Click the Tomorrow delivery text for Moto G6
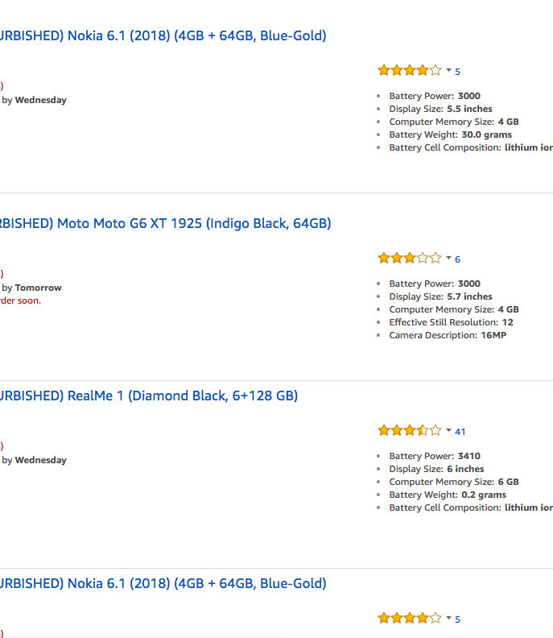Viewport: 553px width, 638px height. click(38, 288)
